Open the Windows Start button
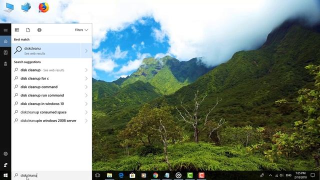The height and width of the screenshot is (180, 320). click(x=5, y=175)
